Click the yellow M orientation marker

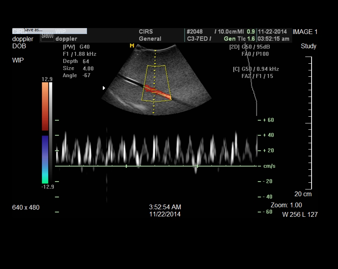pyautogui.click(x=132, y=46)
